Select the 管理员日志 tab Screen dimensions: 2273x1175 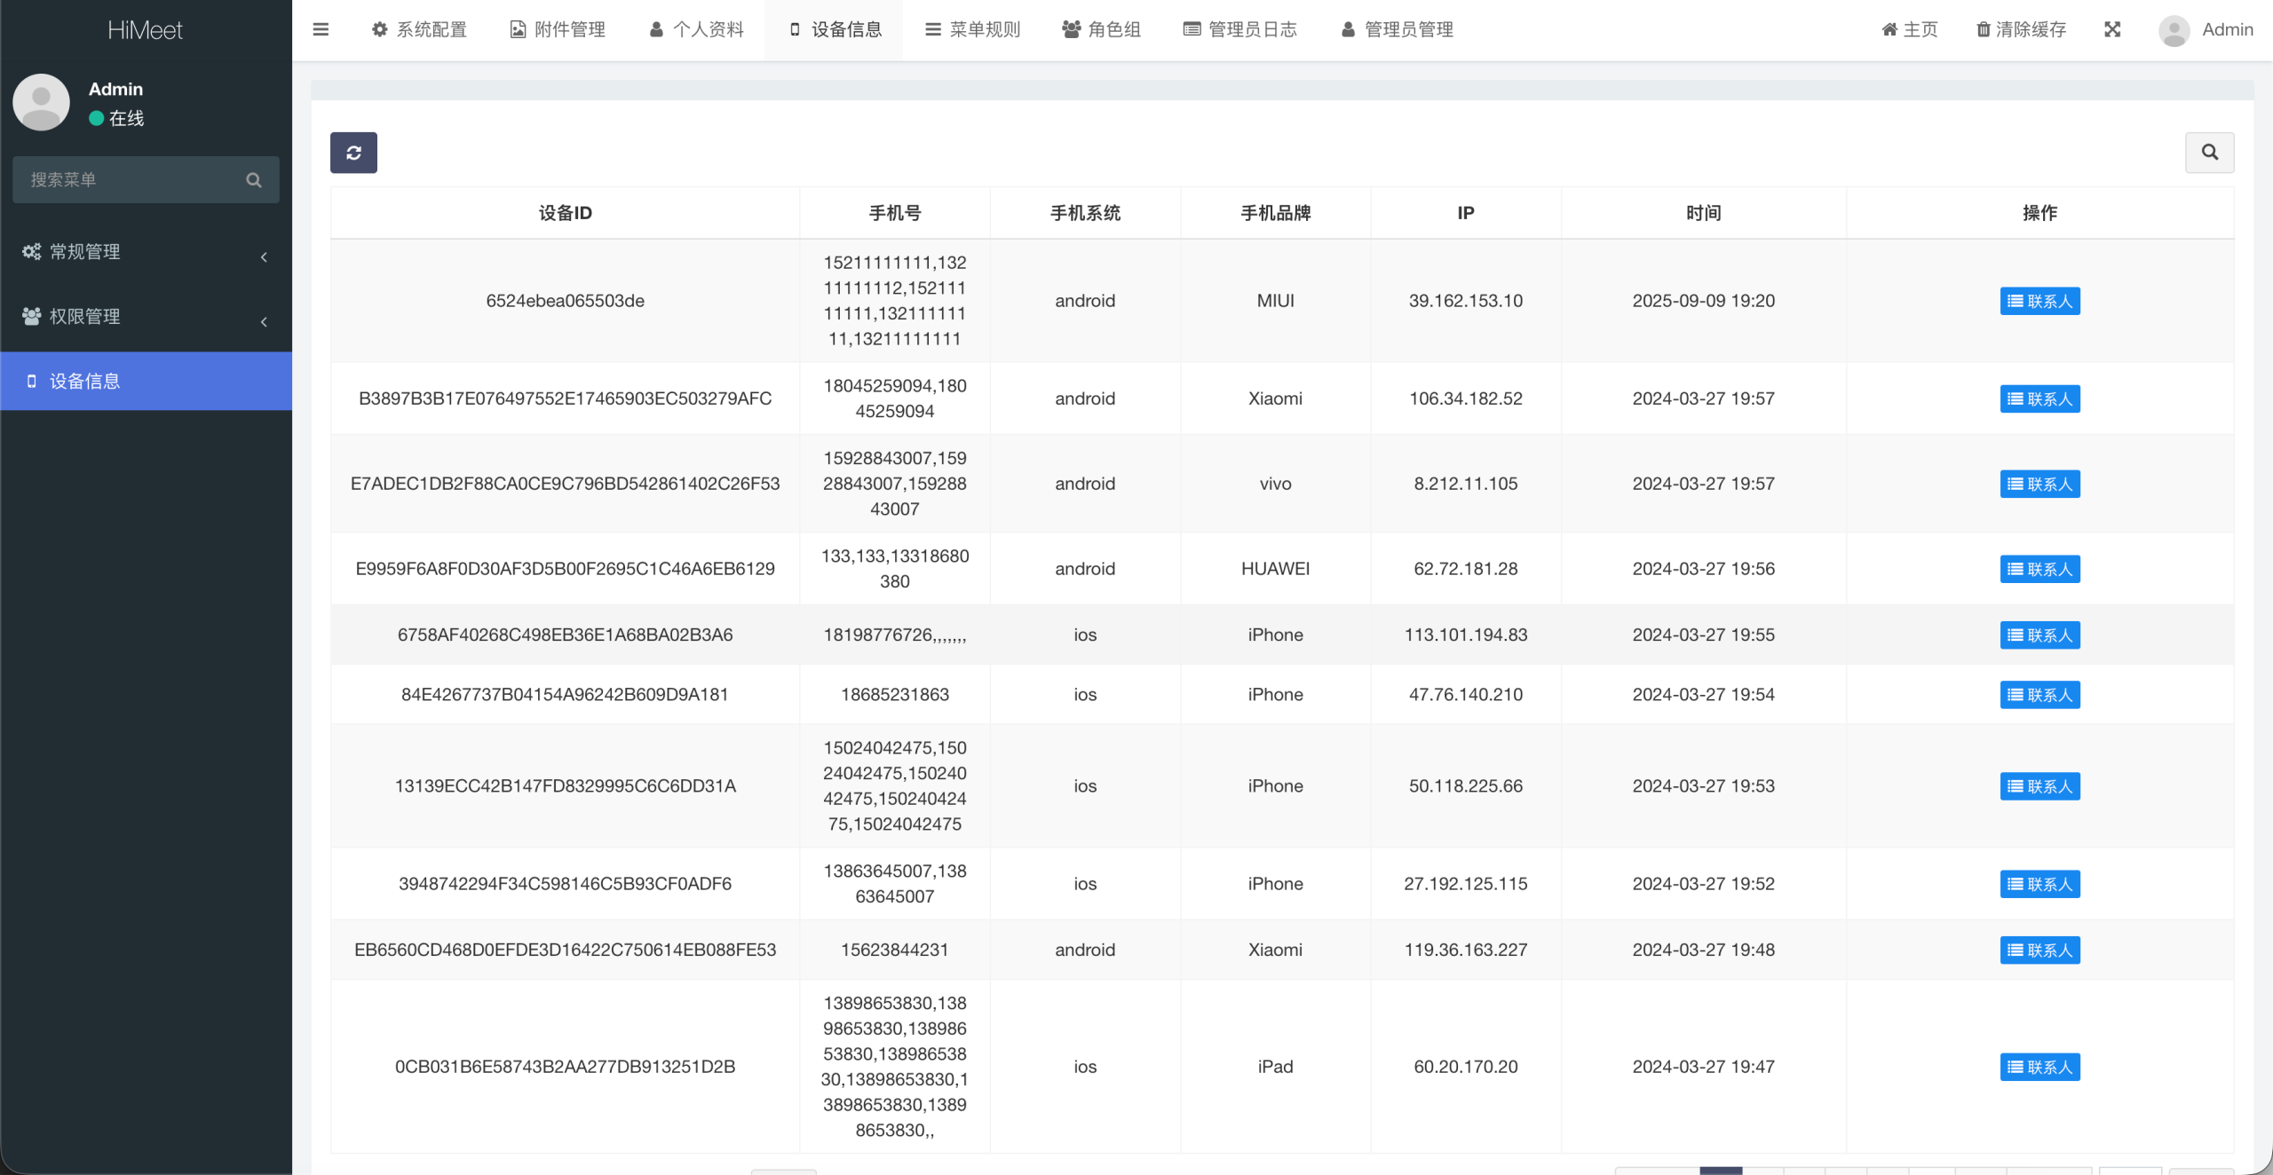click(1239, 29)
